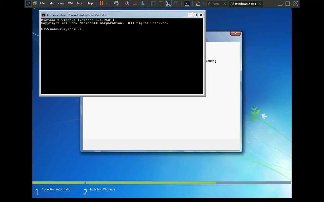This screenshot has height=202, width=324.
Task: Show or hide the library sidebar icon
Action: [153, 4]
